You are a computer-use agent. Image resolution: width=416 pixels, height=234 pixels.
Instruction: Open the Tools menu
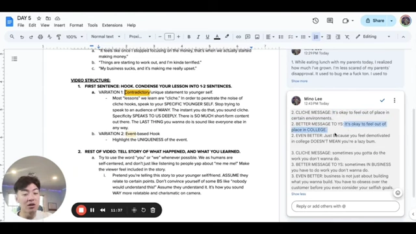coord(92,25)
